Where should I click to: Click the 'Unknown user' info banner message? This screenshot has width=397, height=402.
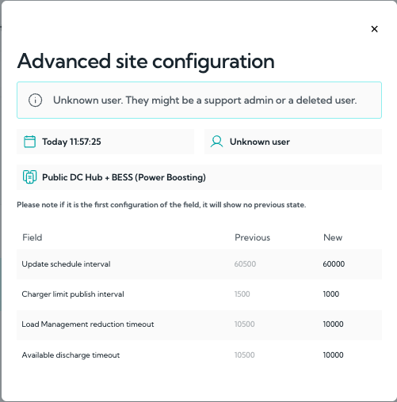click(x=205, y=100)
